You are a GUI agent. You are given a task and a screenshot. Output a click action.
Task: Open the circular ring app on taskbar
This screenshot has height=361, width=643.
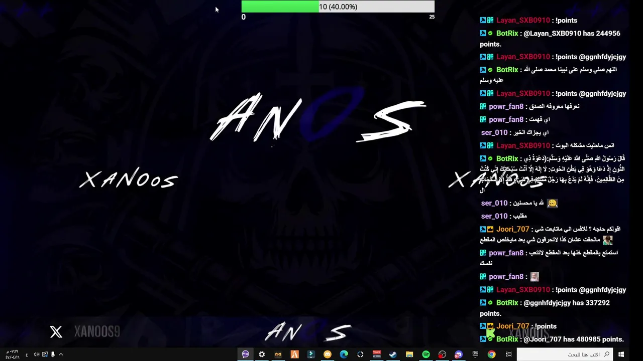[x=360, y=354]
